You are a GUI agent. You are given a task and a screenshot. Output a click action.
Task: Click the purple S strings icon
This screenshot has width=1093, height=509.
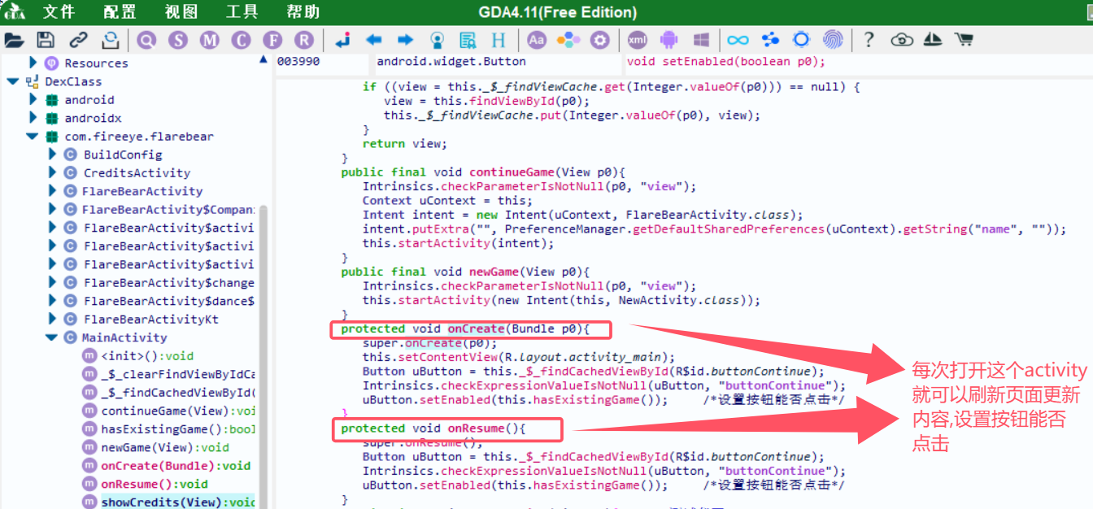pos(178,39)
